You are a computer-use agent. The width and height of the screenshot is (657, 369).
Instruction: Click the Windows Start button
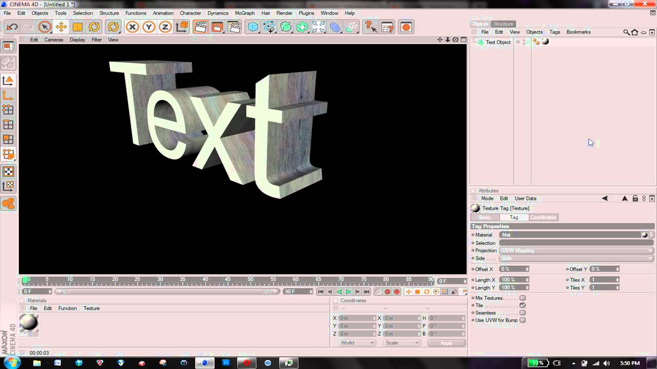[x=12, y=362]
